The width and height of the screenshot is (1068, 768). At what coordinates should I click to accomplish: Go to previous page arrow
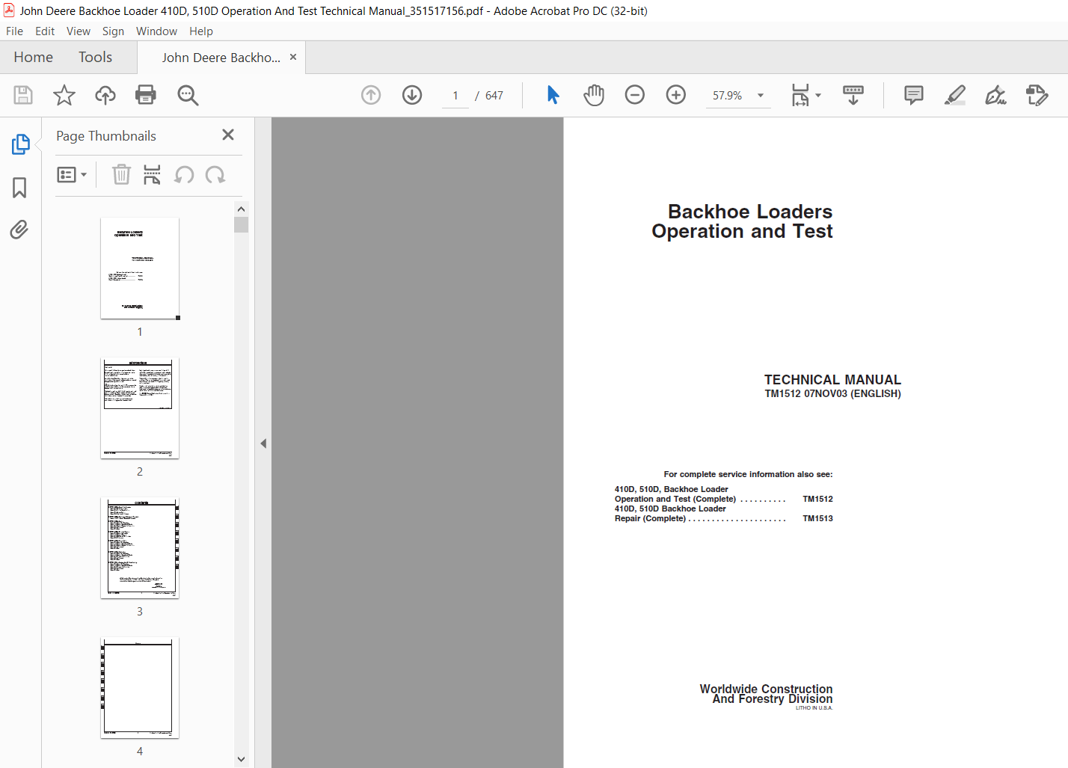[371, 95]
